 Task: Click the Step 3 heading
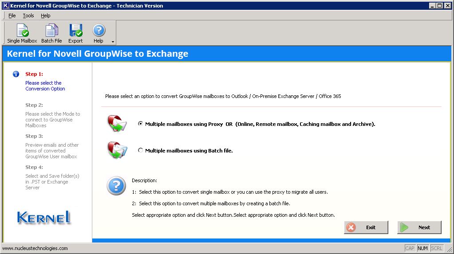(x=34, y=136)
